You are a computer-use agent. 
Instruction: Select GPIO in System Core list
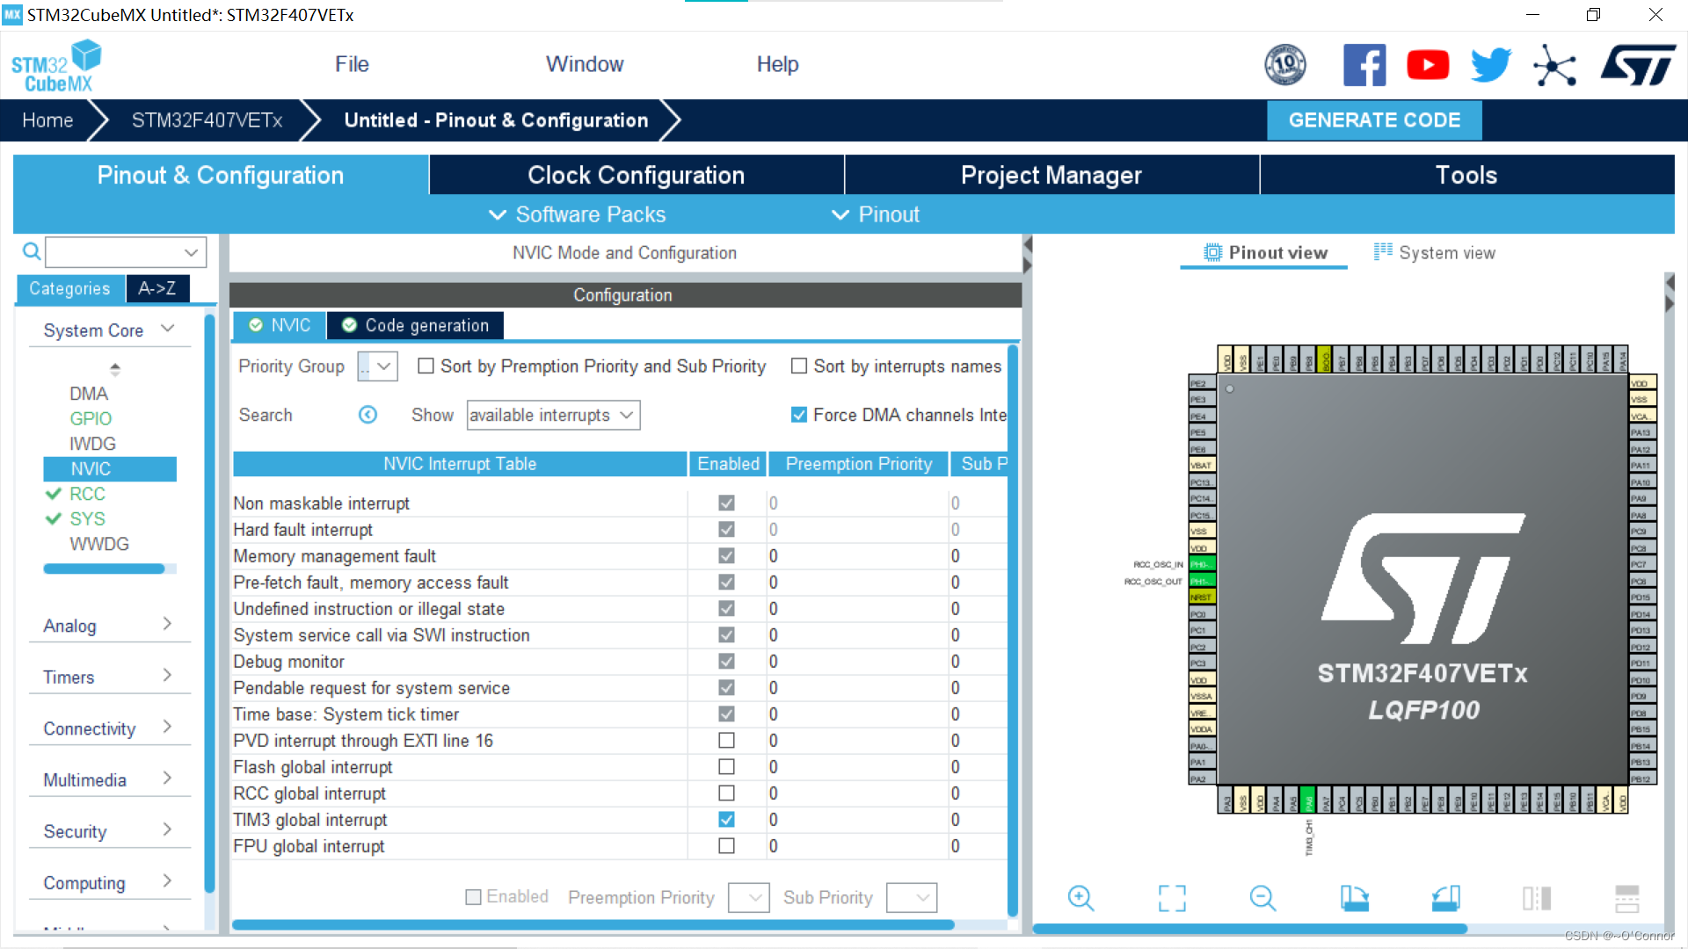pos(91,418)
